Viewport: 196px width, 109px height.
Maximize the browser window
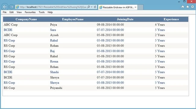click(184, 2)
